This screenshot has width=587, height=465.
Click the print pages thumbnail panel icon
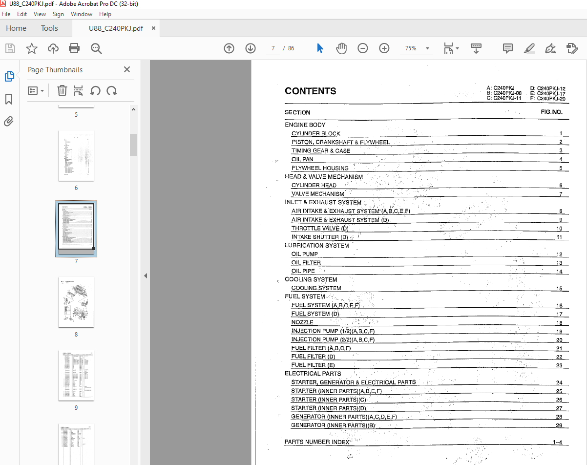click(78, 90)
